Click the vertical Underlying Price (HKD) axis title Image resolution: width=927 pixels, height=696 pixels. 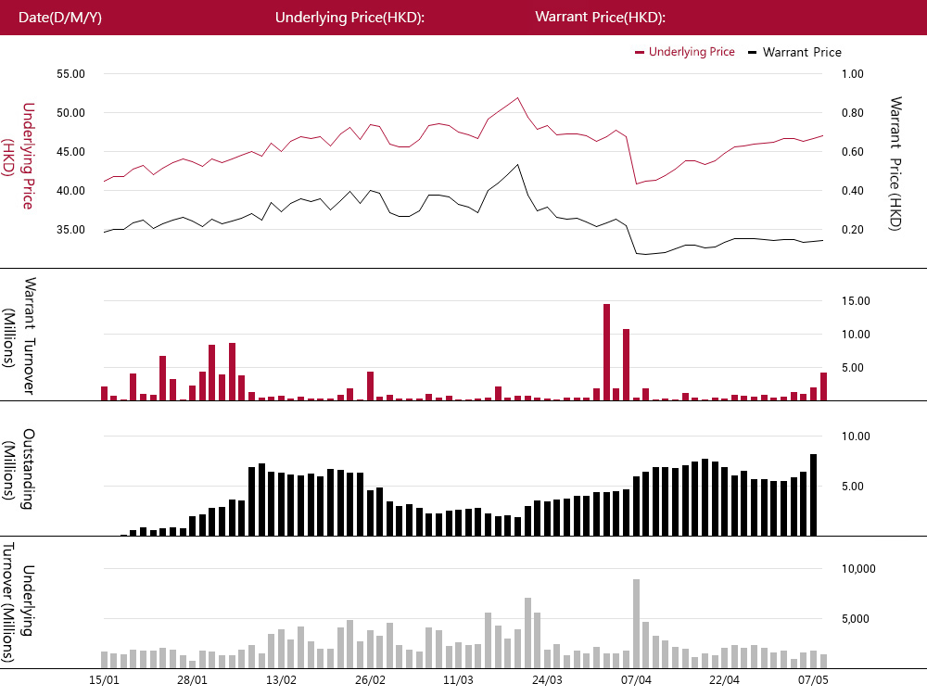tap(19, 156)
